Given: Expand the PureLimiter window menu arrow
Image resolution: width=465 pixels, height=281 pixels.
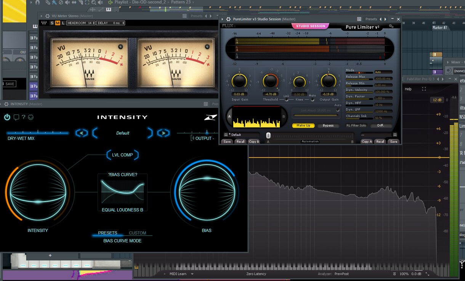Looking at the screenshot, I should [223, 19].
